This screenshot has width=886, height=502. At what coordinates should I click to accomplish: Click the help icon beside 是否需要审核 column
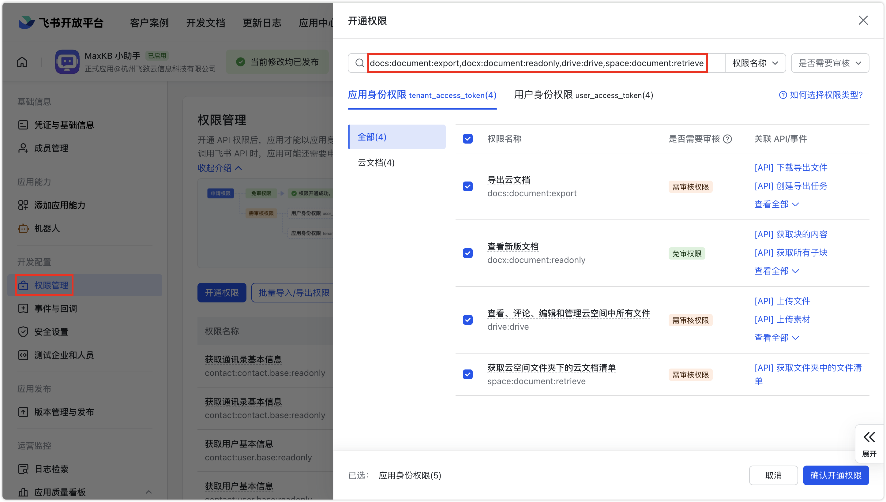[x=727, y=139]
